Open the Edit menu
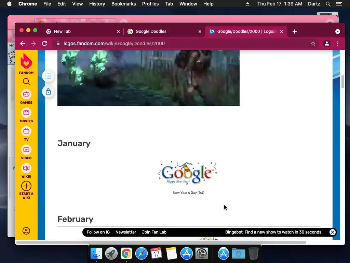This screenshot has height=263, width=350. point(62,4)
